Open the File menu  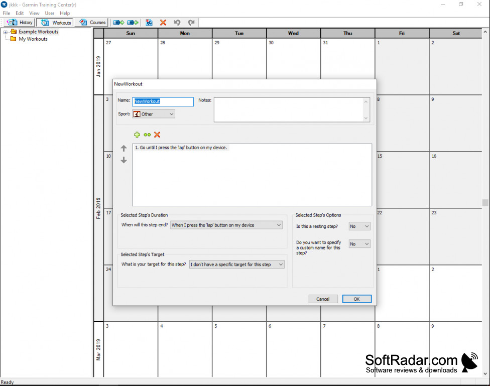(x=6, y=13)
